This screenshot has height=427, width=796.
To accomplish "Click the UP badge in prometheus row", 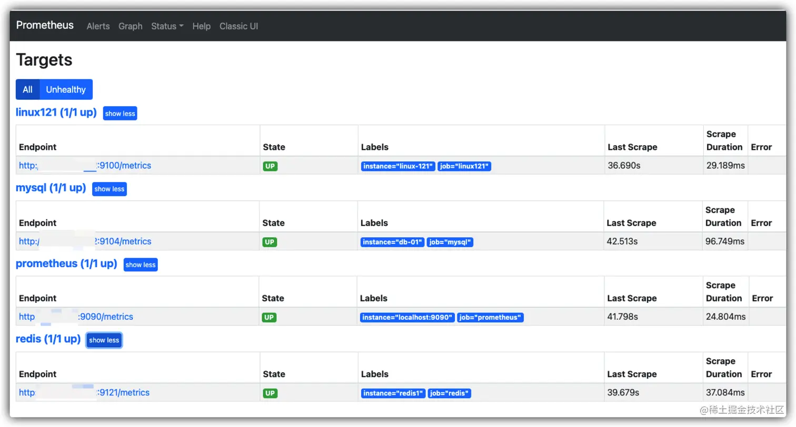I will click(269, 318).
